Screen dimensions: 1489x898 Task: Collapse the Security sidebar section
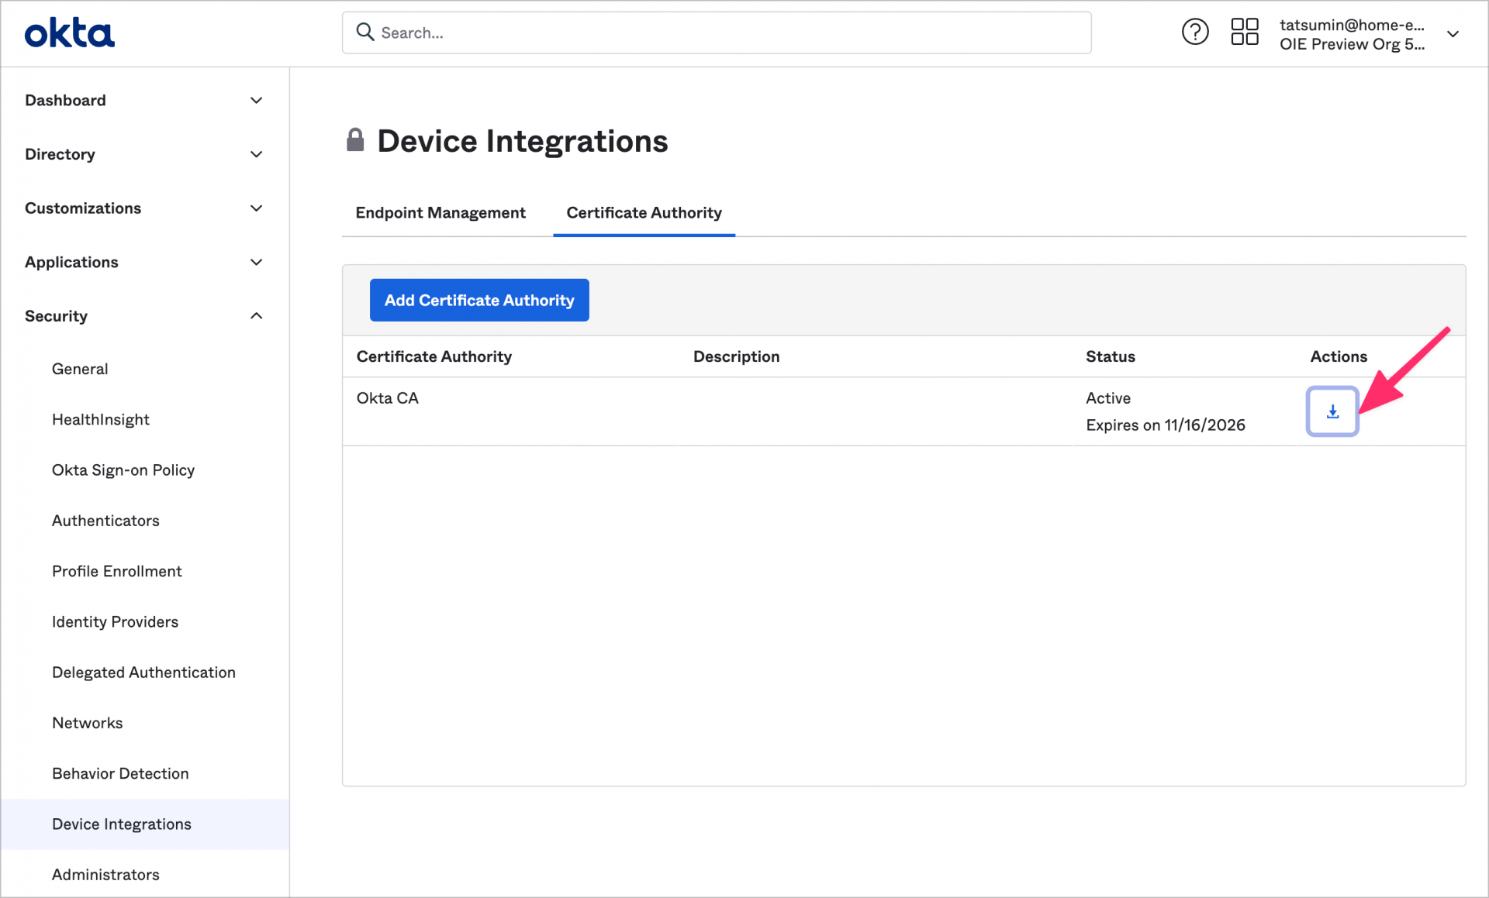click(x=56, y=316)
